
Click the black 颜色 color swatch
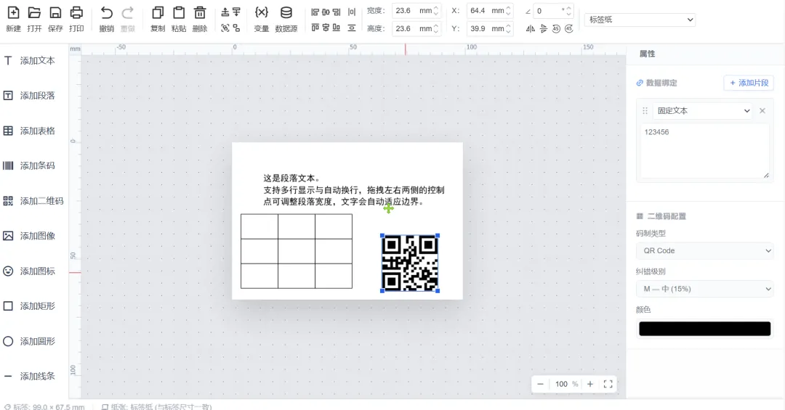(x=705, y=329)
